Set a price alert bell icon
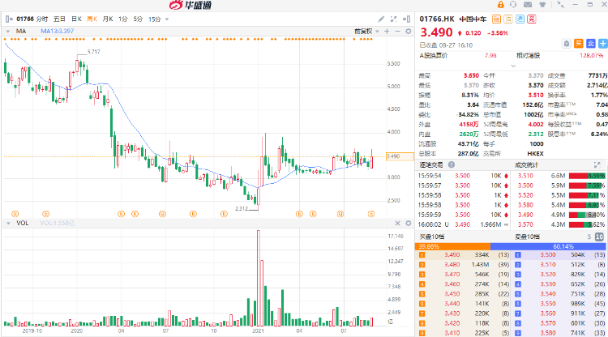608x337 pixels. tap(567, 44)
